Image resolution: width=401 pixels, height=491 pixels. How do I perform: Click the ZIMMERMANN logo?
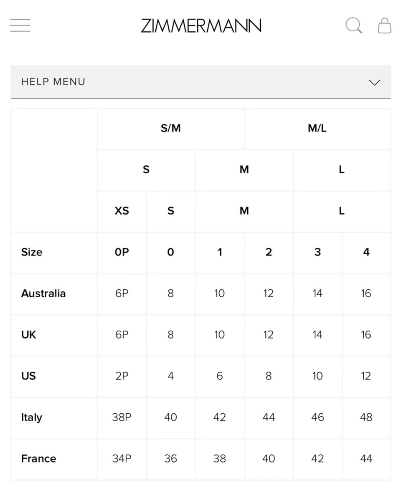(x=201, y=26)
